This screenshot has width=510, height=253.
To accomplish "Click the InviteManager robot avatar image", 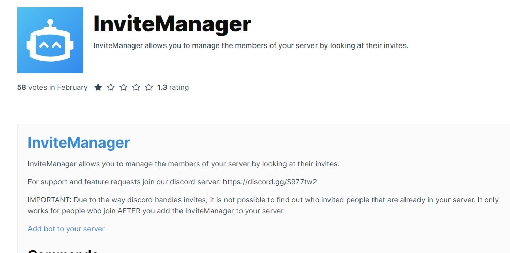I will click(50, 40).
